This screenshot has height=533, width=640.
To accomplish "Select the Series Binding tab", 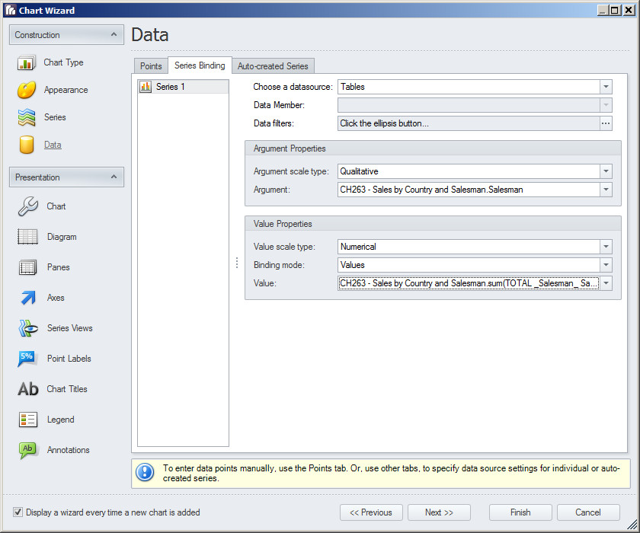I will pos(200,65).
